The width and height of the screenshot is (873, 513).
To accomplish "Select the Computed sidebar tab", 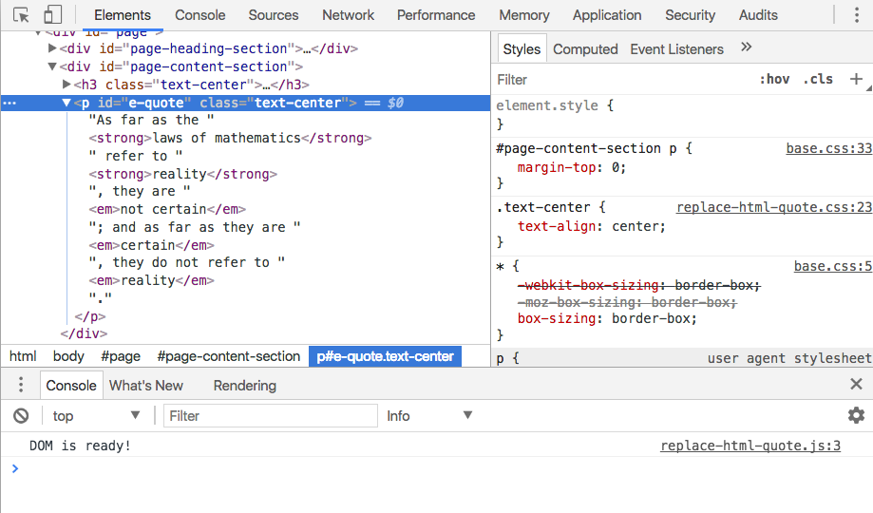I will pos(585,49).
